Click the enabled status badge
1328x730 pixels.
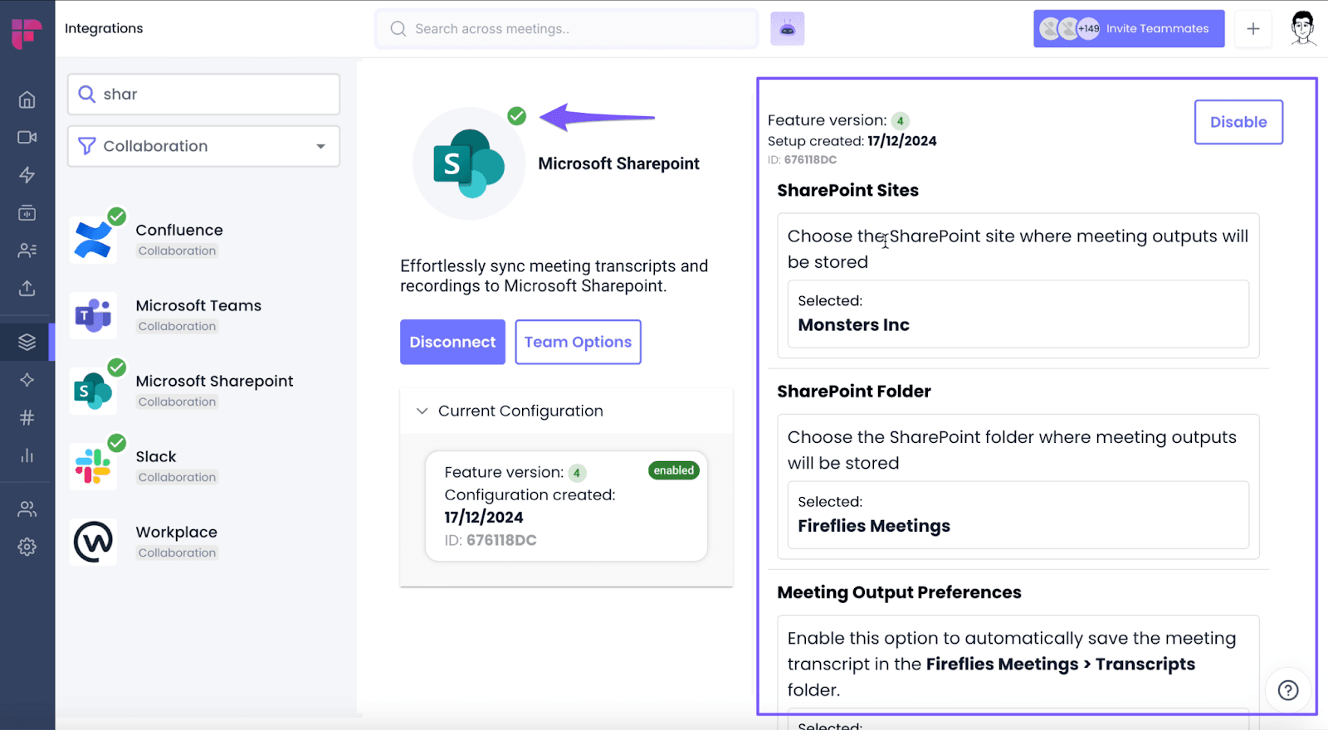673,470
